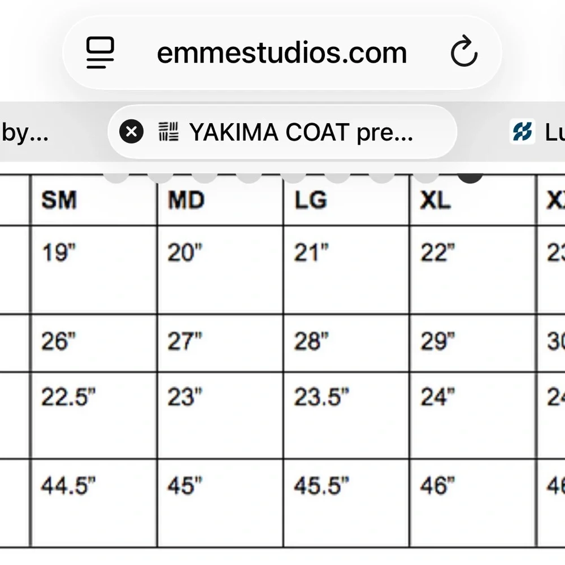Open the page menu icon in address bar
Image resolution: width=565 pixels, height=565 pixels.
pyautogui.click(x=100, y=53)
